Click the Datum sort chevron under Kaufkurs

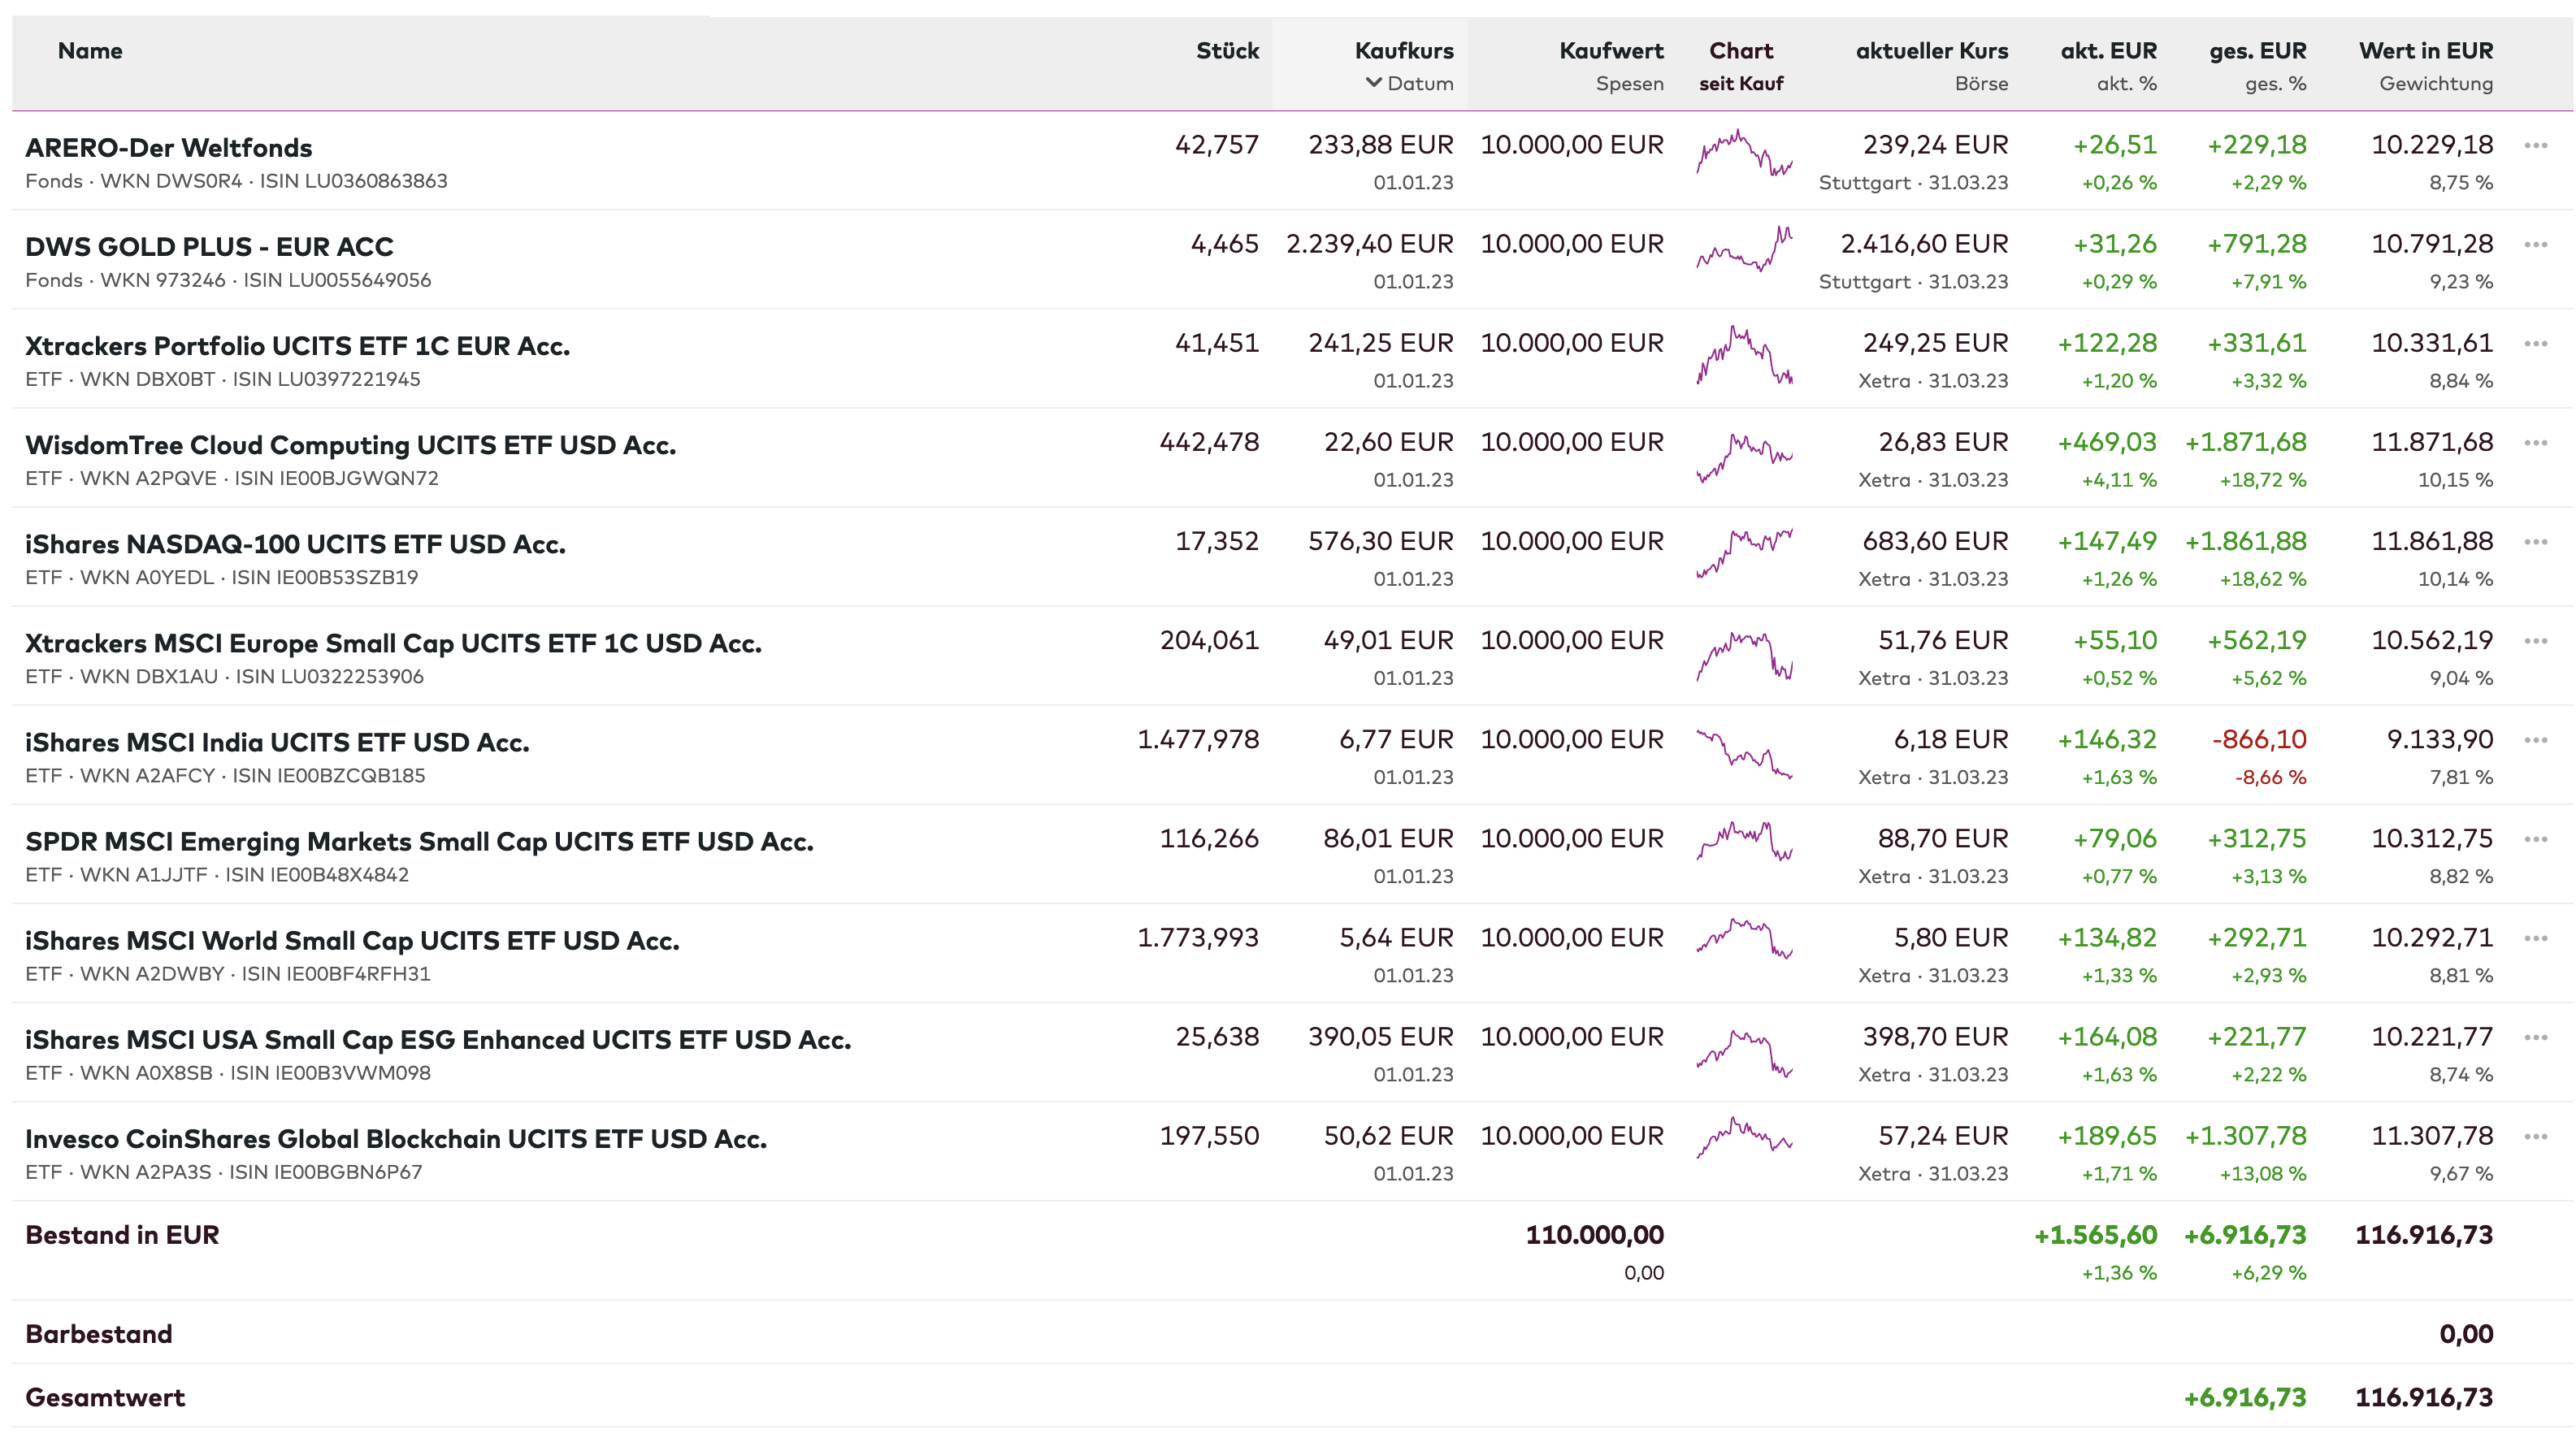point(1374,83)
